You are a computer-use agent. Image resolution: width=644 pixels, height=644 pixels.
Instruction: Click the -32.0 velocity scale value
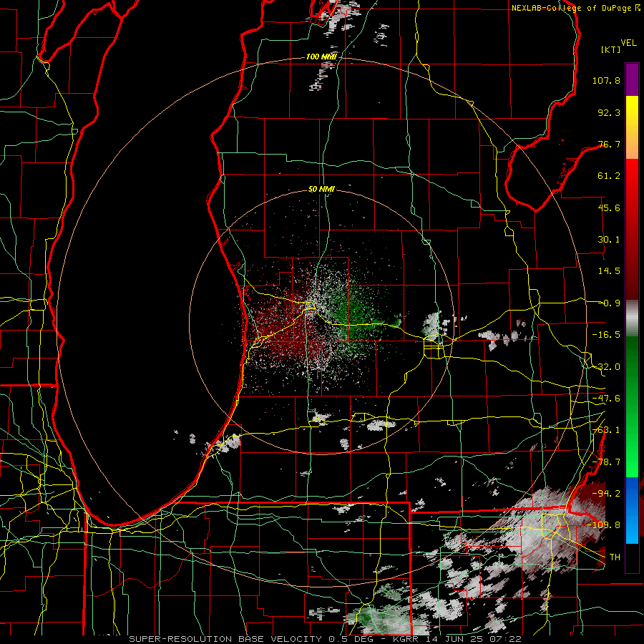point(606,367)
